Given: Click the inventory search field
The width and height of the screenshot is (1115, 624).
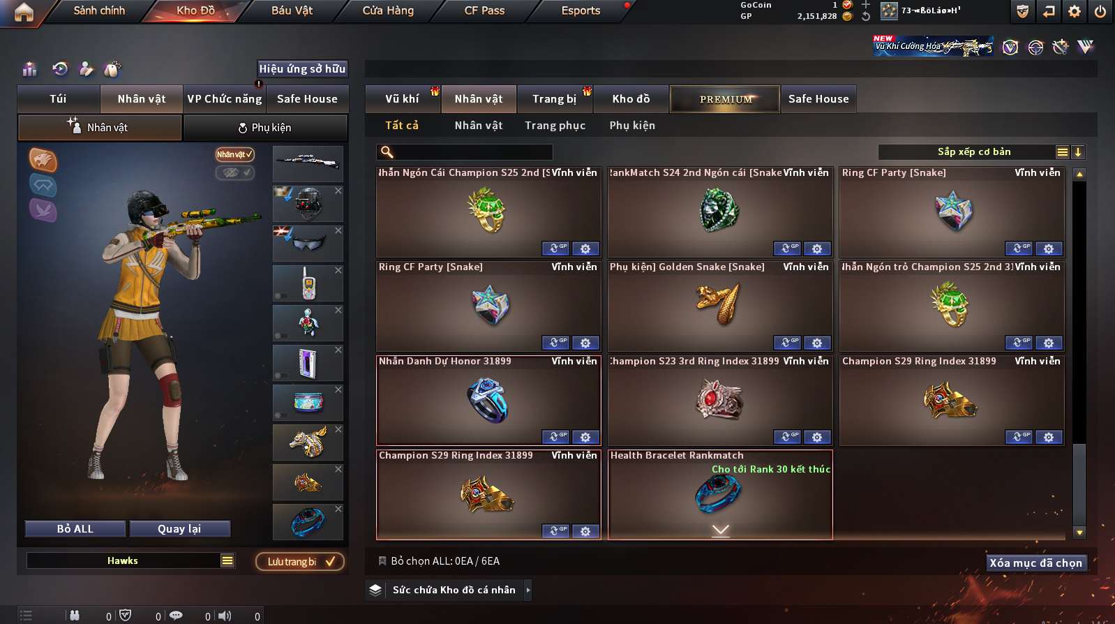Looking at the screenshot, I should (x=465, y=152).
